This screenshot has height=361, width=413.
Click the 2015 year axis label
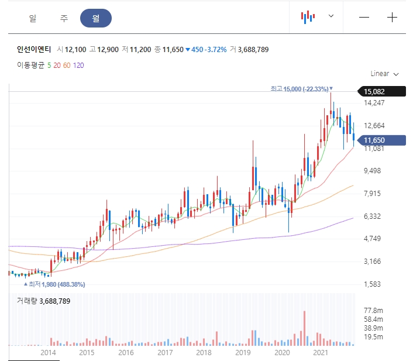87,353
